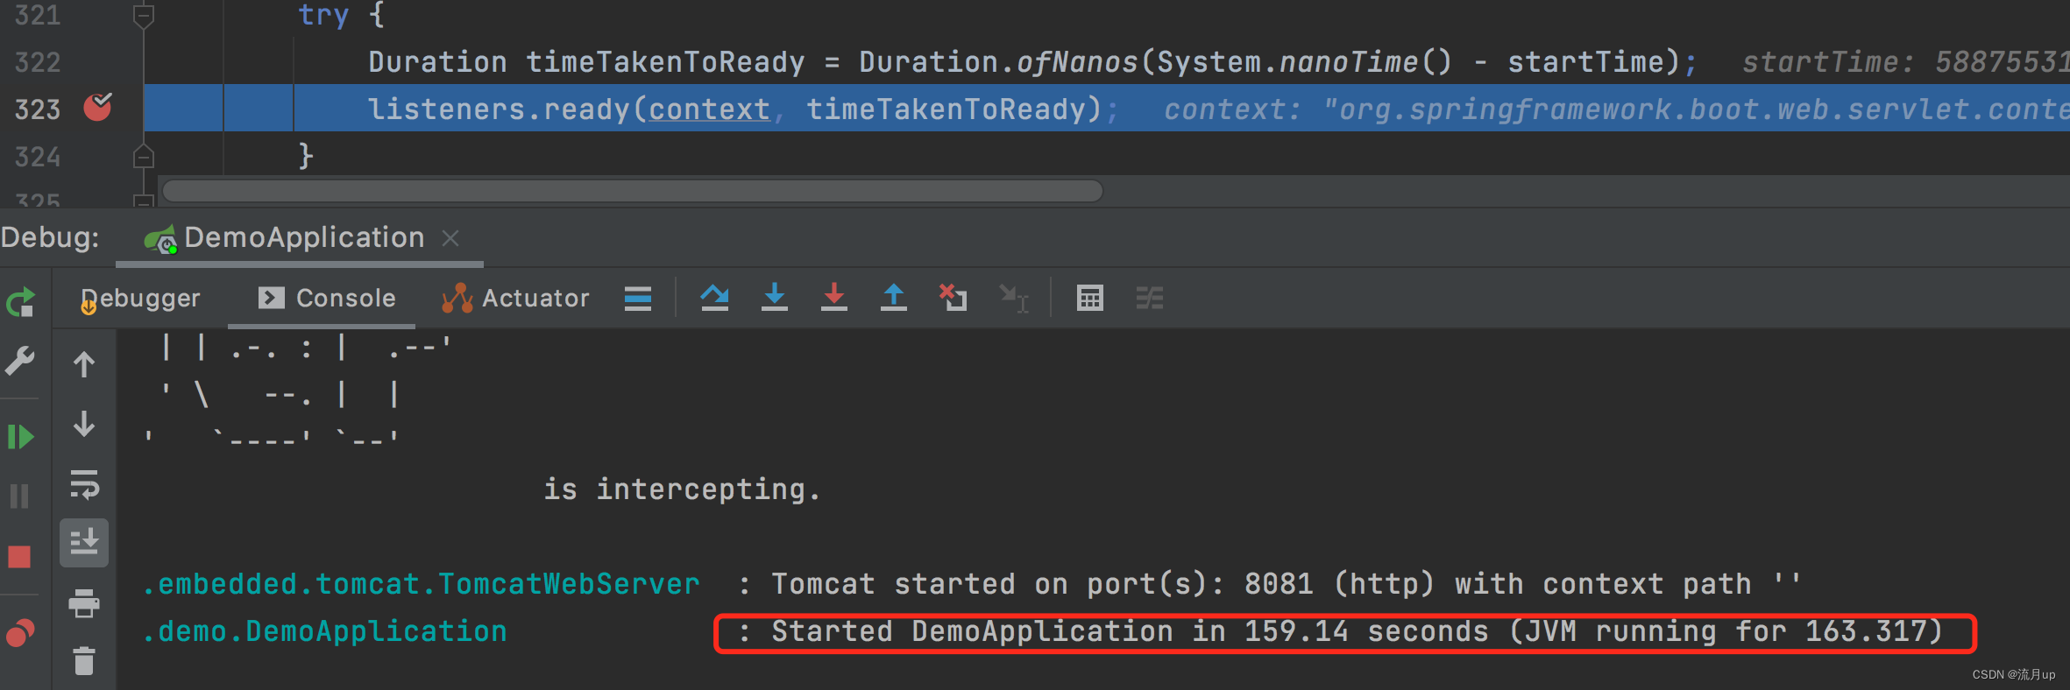Click the blue Step Into icon
This screenshot has height=690, width=2070.
(774, 298)
